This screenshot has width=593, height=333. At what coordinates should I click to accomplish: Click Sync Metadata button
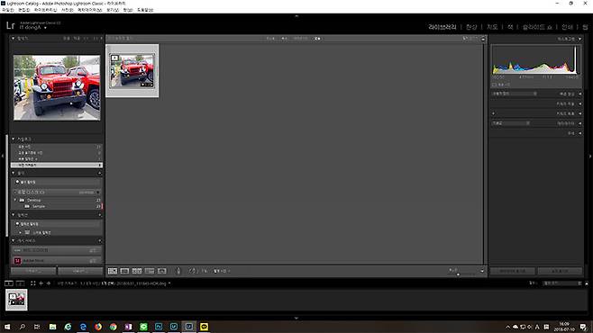[513, 271]
